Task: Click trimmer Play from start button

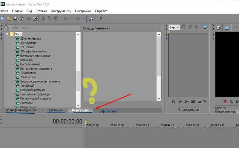Action: [180, 102]
